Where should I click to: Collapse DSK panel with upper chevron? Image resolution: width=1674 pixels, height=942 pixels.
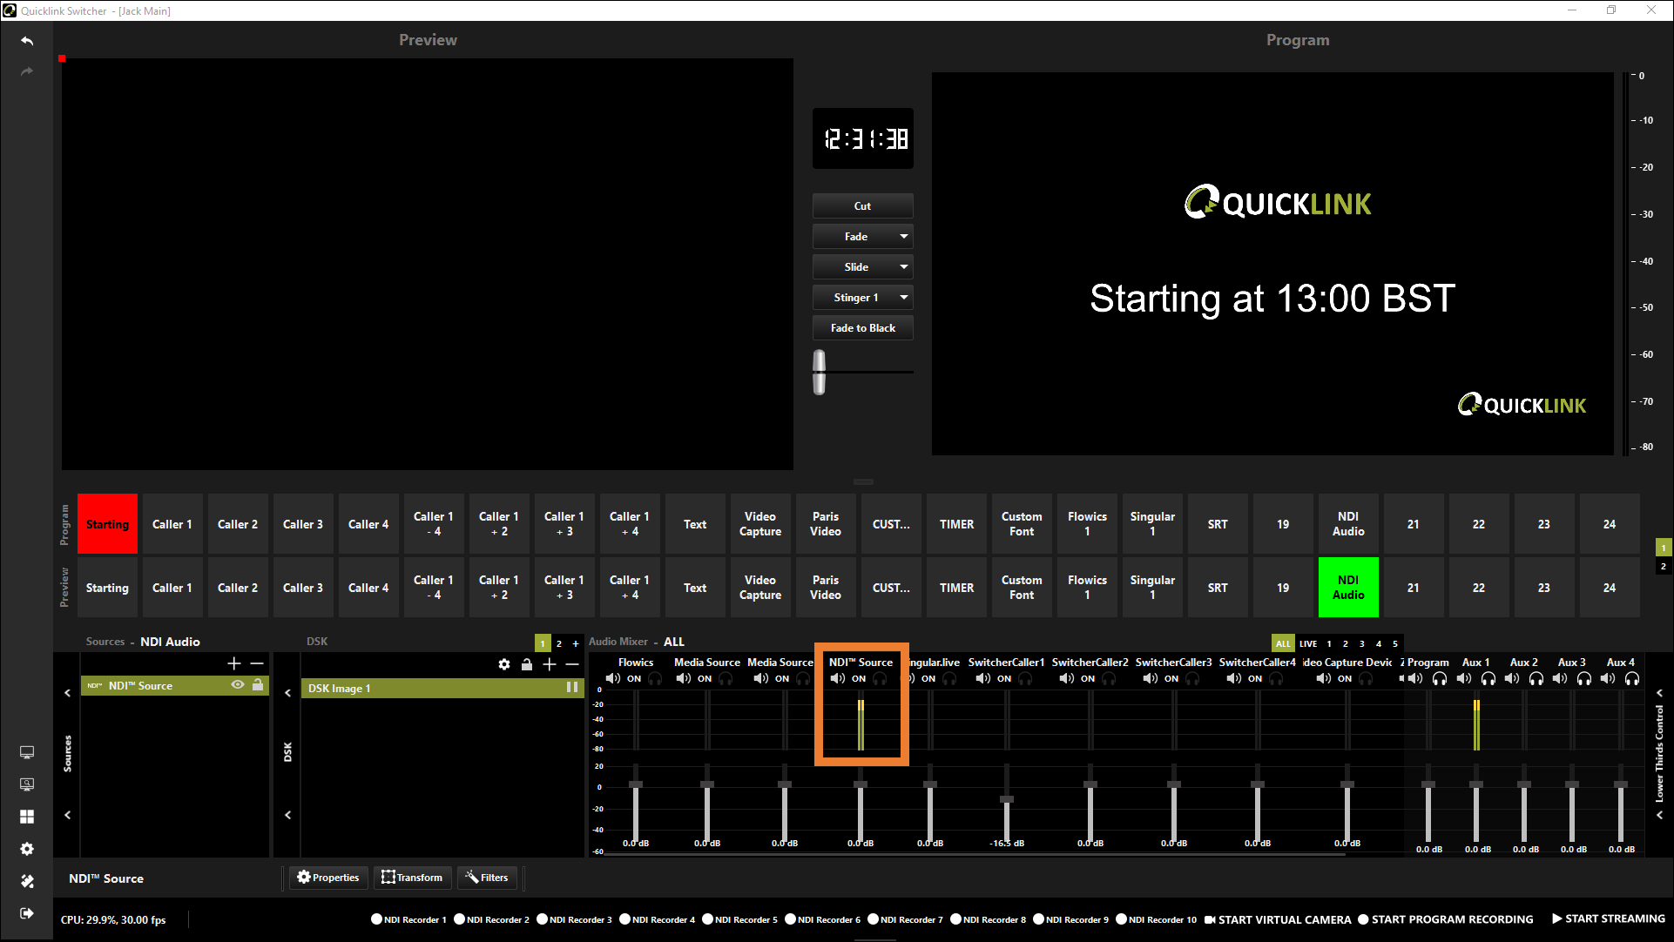(287, 694)
